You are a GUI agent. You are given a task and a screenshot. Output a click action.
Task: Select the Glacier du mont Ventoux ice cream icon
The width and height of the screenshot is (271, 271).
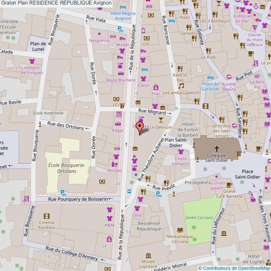pos(255,28)
